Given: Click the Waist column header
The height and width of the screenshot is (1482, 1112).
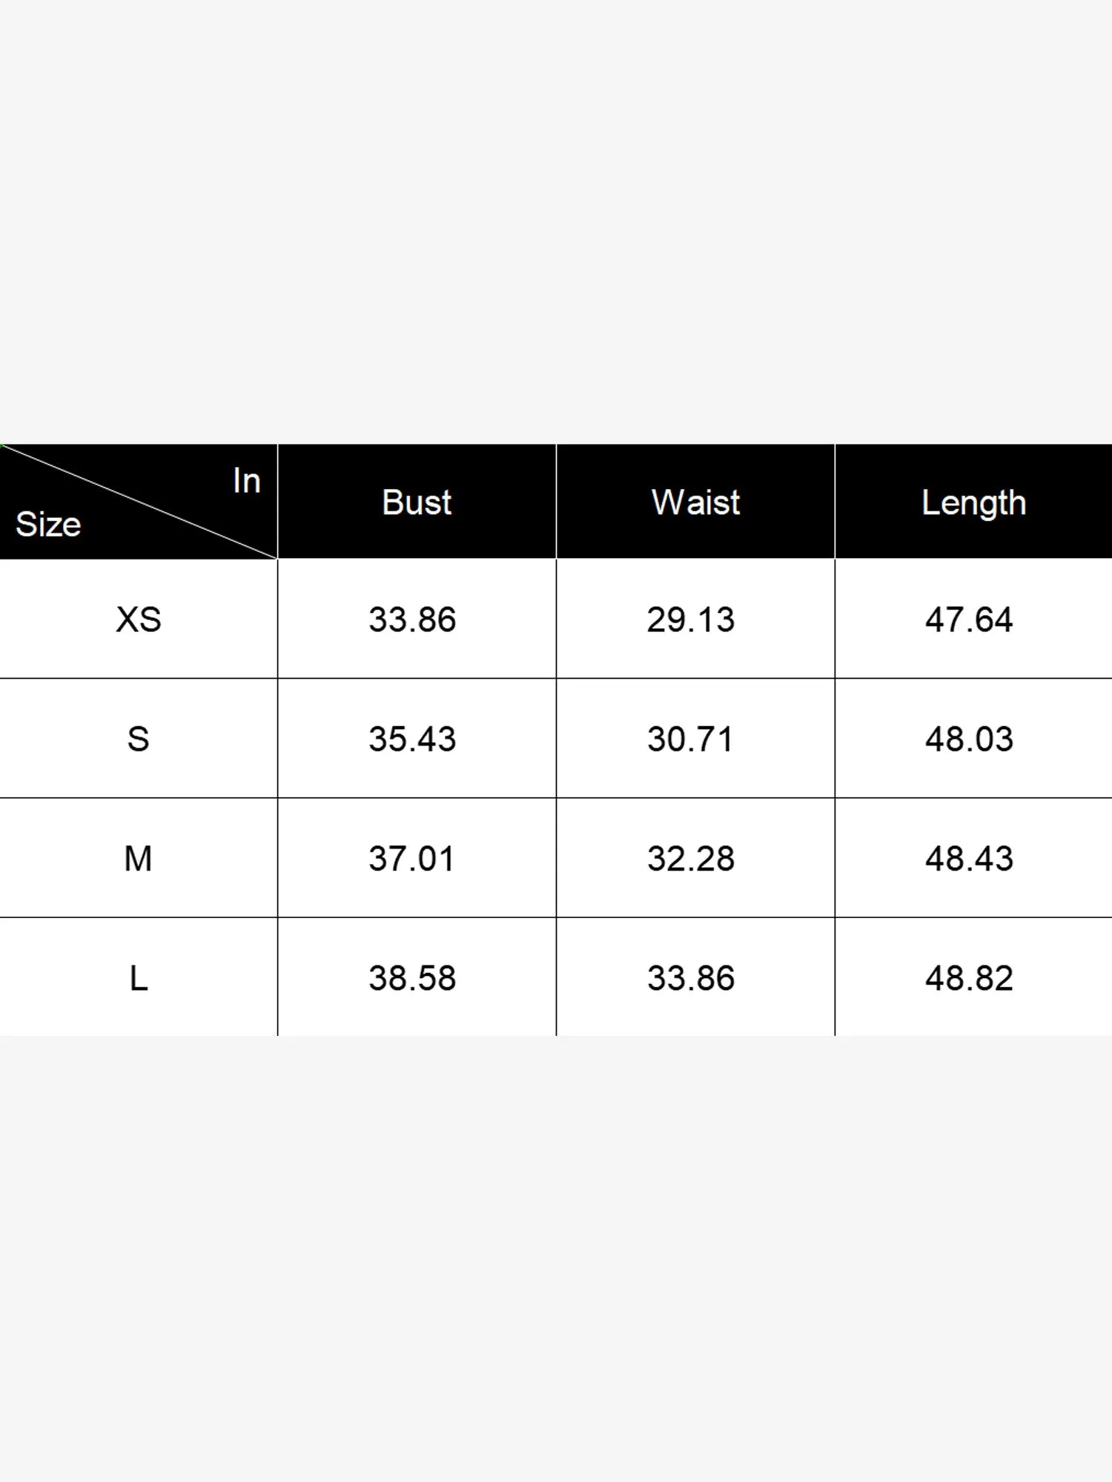Looking at the screenshot, I should (x=695, y=502).
